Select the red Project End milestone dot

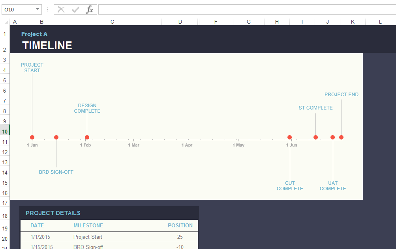point(341,137)
